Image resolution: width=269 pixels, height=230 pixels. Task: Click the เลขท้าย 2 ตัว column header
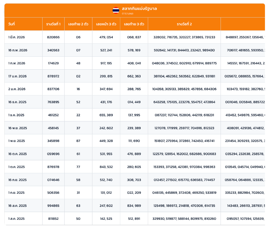pos(78,24)
